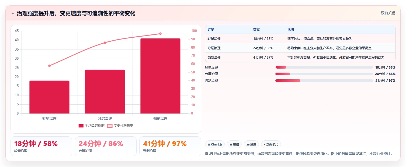Click the 强制治理 progress bar
This screenshot has height=167, width=406.
[x=324, y=81]
